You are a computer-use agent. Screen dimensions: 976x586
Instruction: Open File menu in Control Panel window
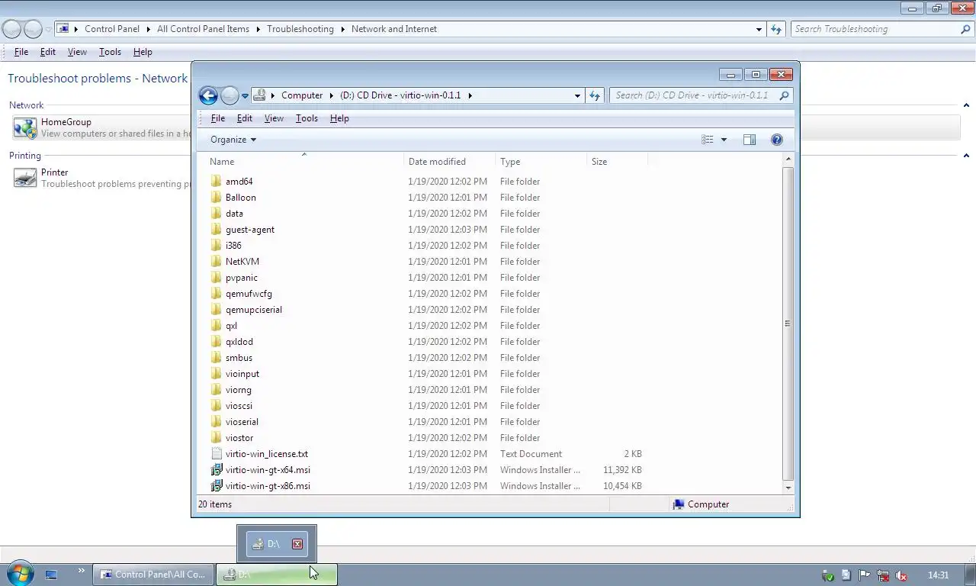(x=21, y=52)
